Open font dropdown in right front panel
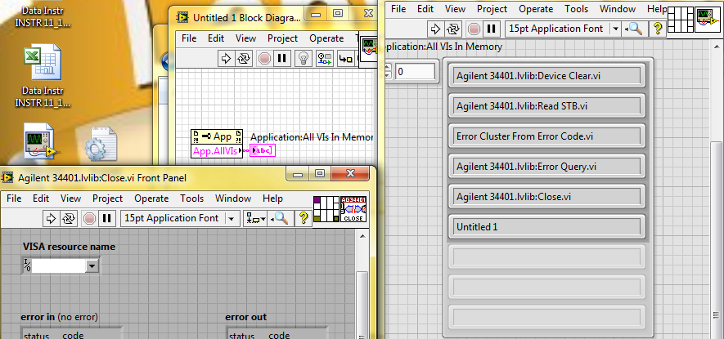 (615, 29)
